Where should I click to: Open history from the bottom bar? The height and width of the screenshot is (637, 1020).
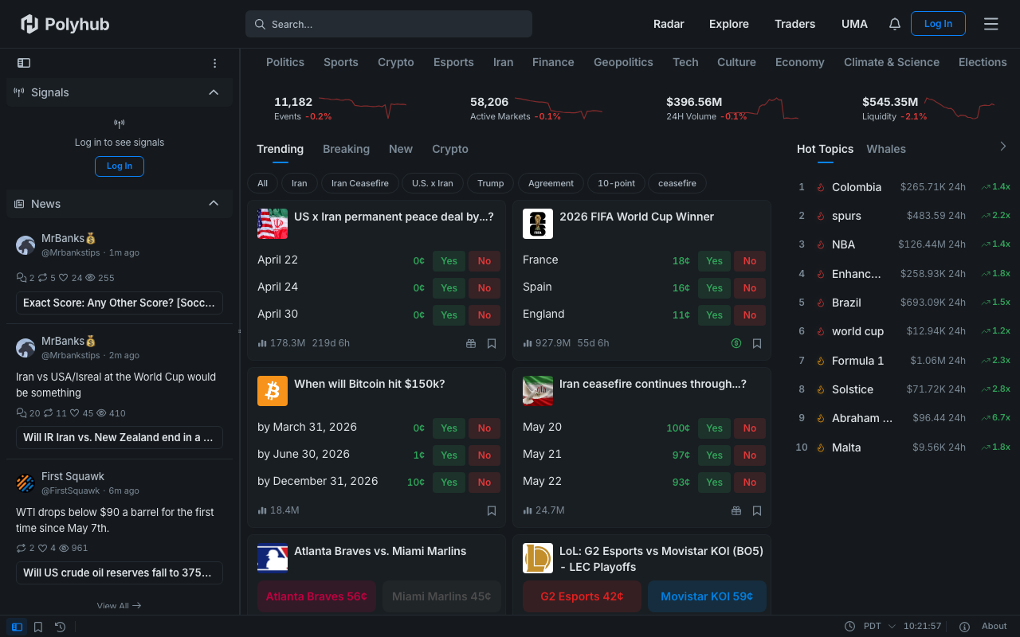60,627
